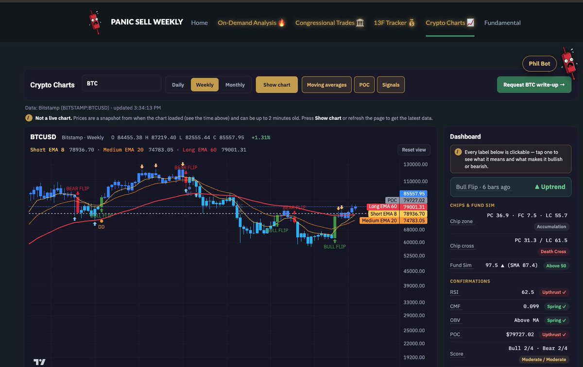Toggle Moving averages overlay
The image size is (583, 367).
(x=326, y=85)
